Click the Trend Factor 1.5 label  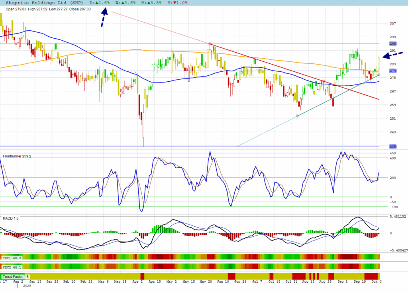[x=16, y=277]
